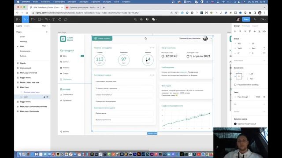The height and width of the screenshot is (158, 282).
Task: Open zoom level dropdown
Action: (263, 19)
